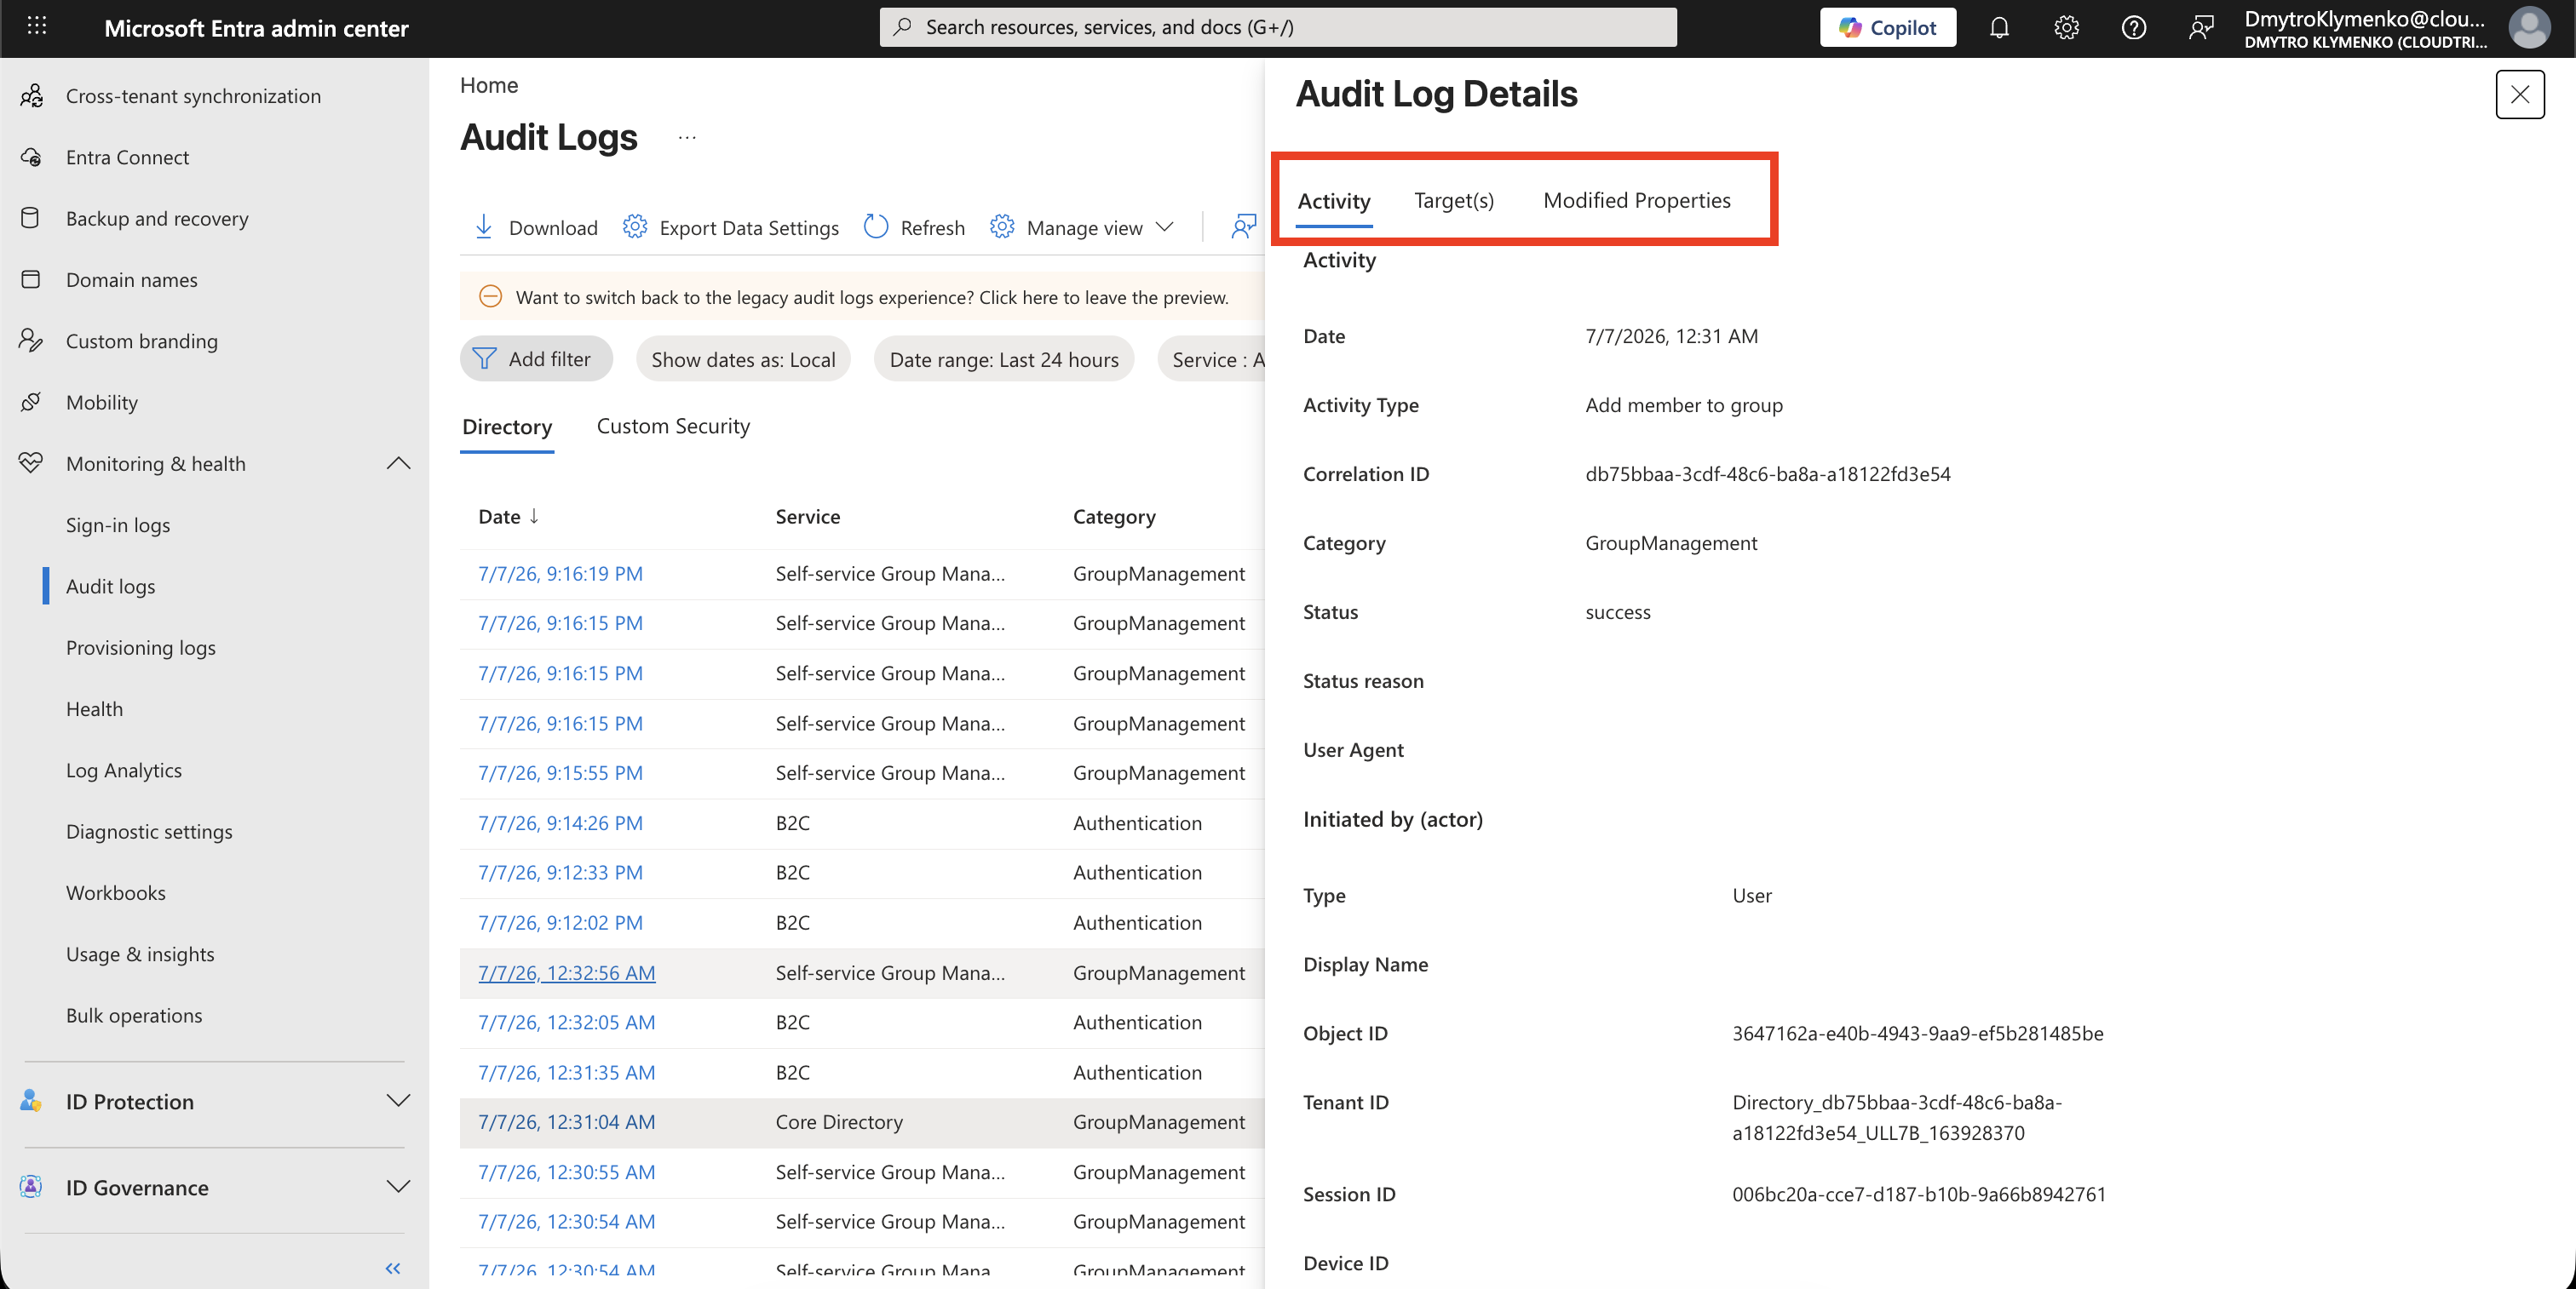2576x1289 pixels.
Task: Switch to the Target(s) tab
Action: pyautogui.click(x=1454, y=200)
